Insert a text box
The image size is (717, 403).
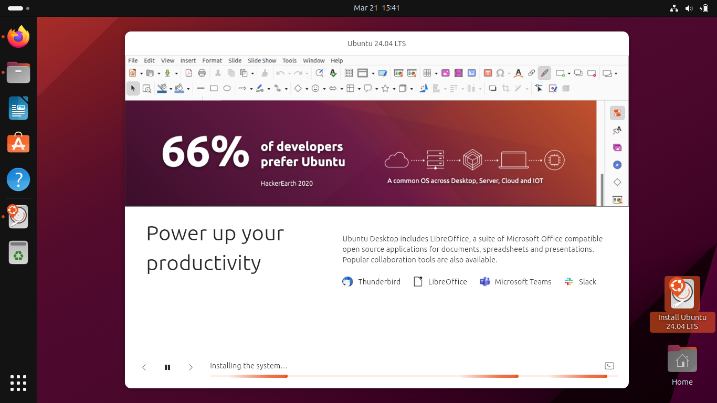[x=489, y=73]
